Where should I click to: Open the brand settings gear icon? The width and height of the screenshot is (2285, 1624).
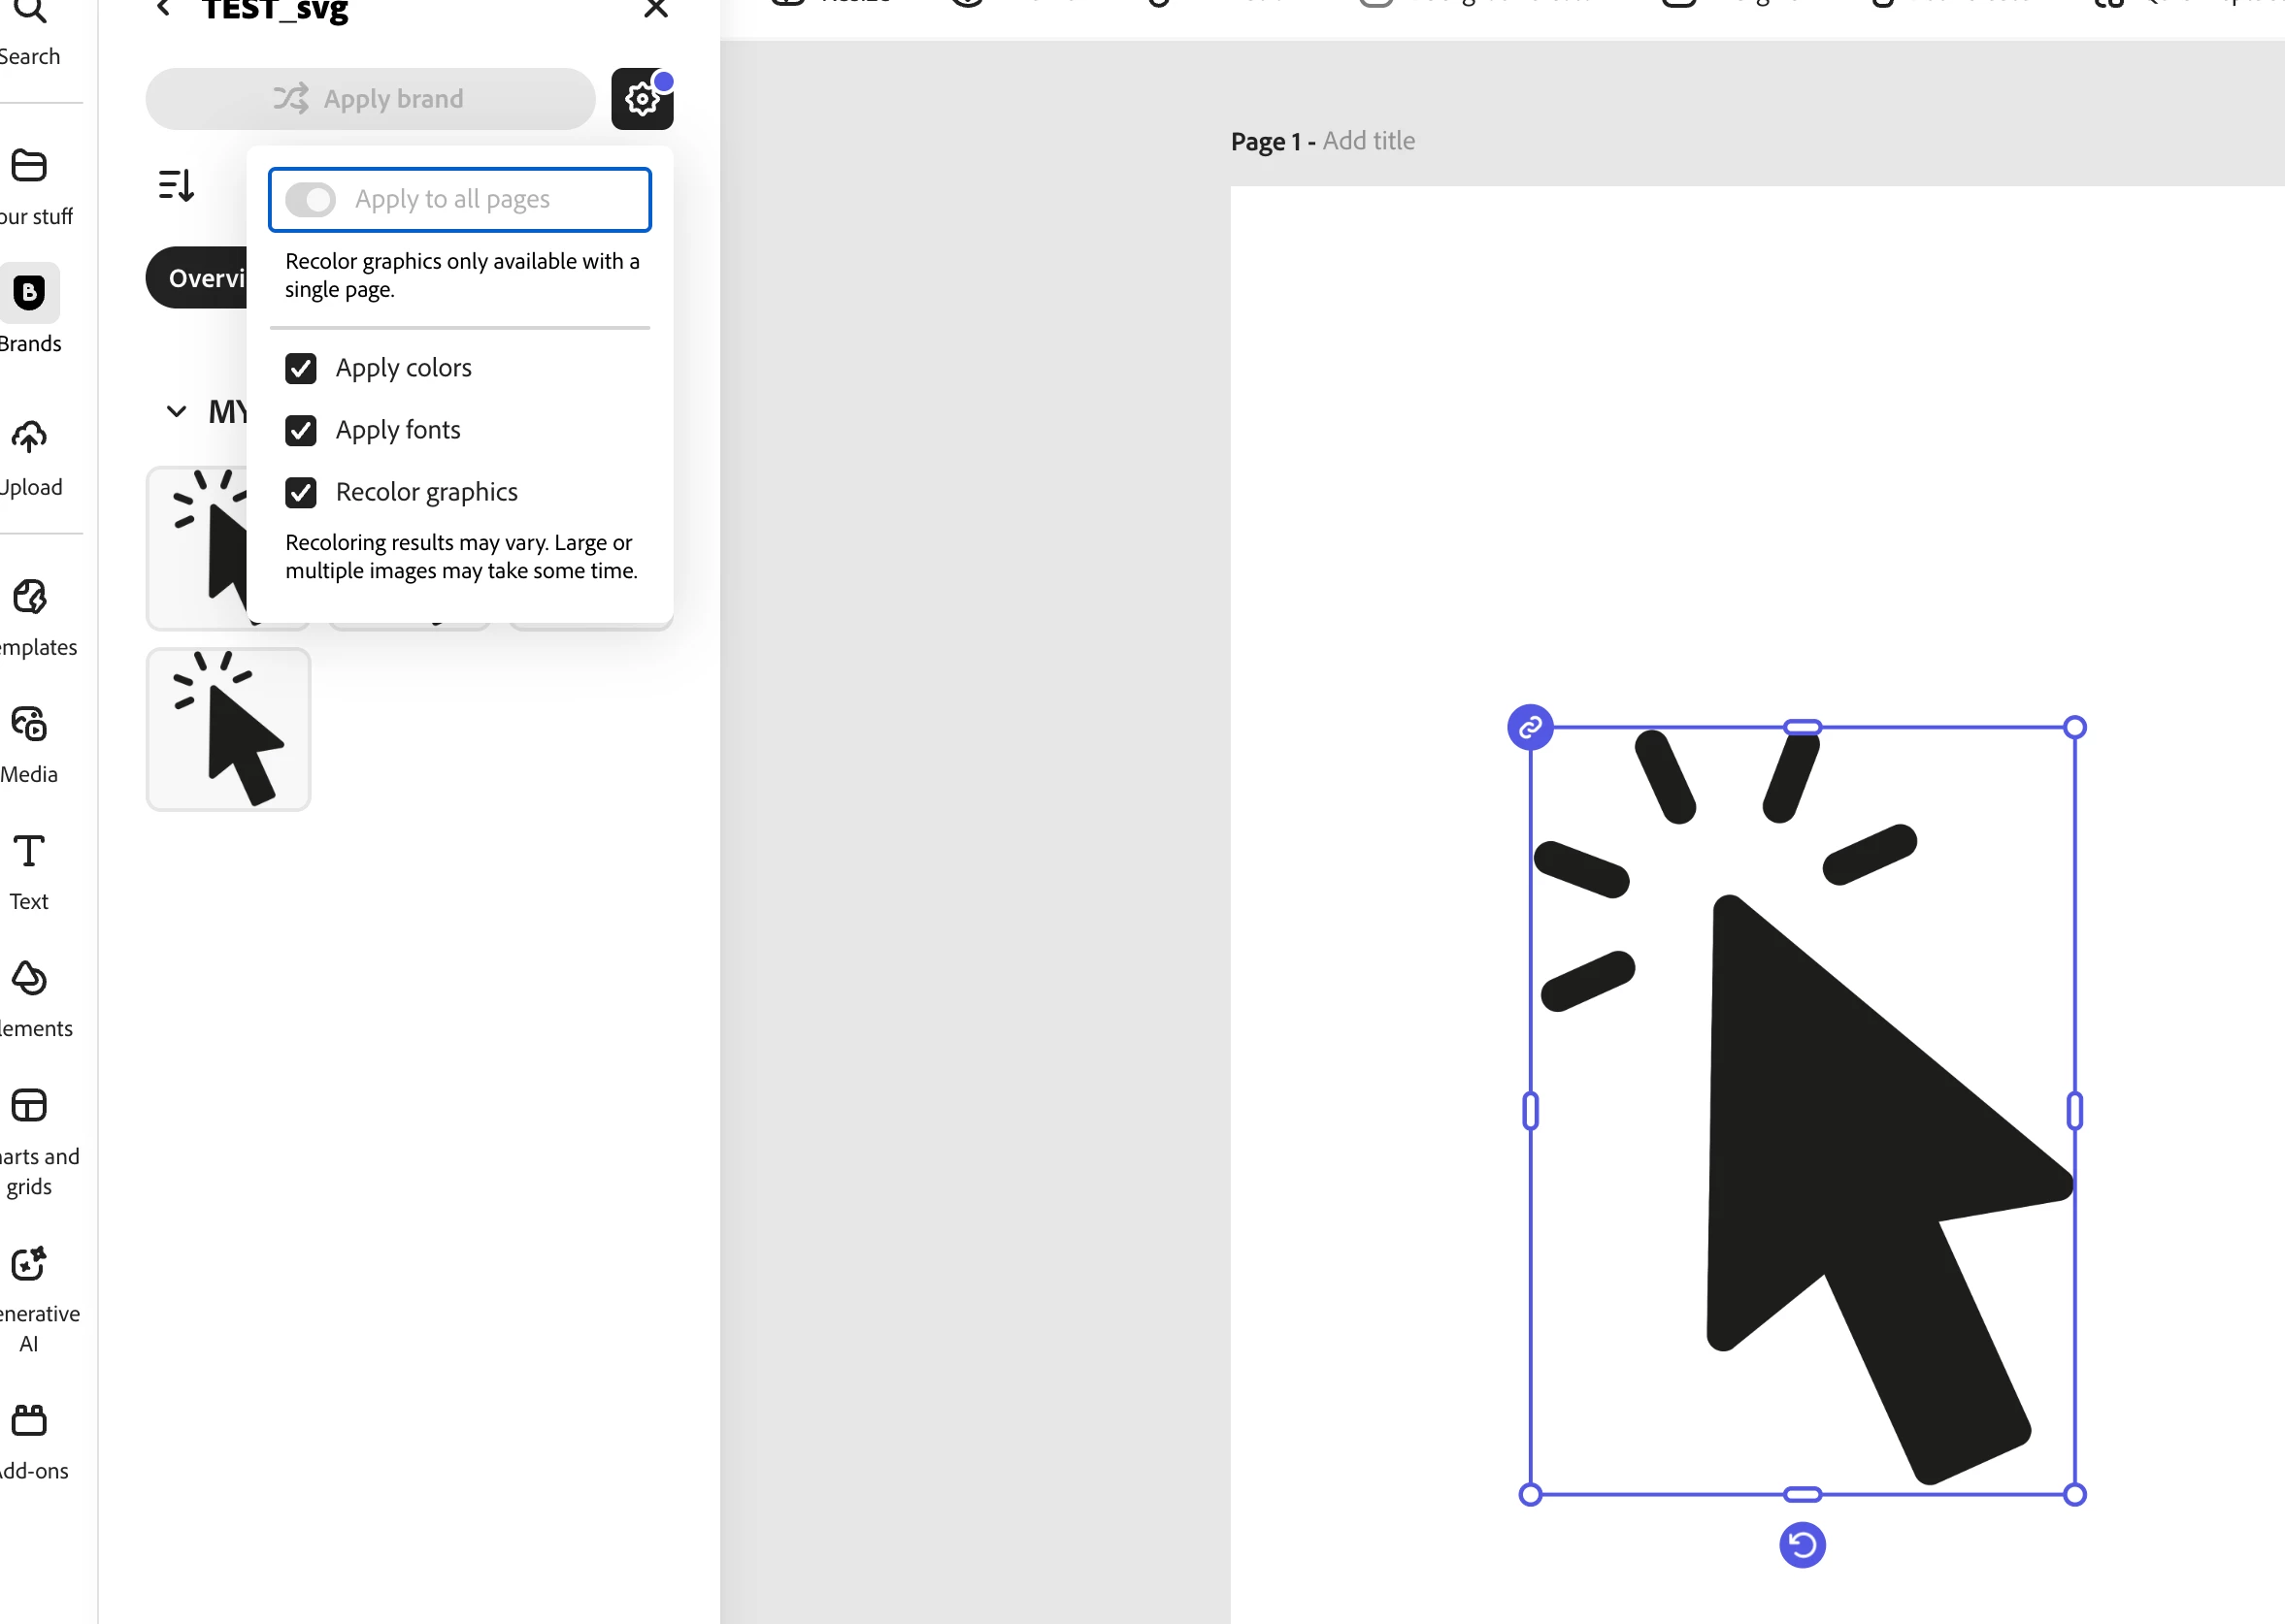642,99
